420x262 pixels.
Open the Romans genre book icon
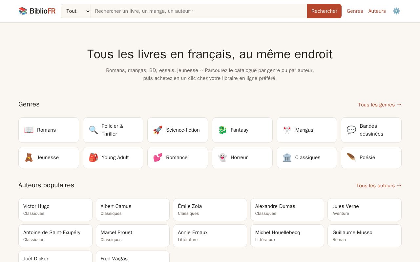[29, 130]
